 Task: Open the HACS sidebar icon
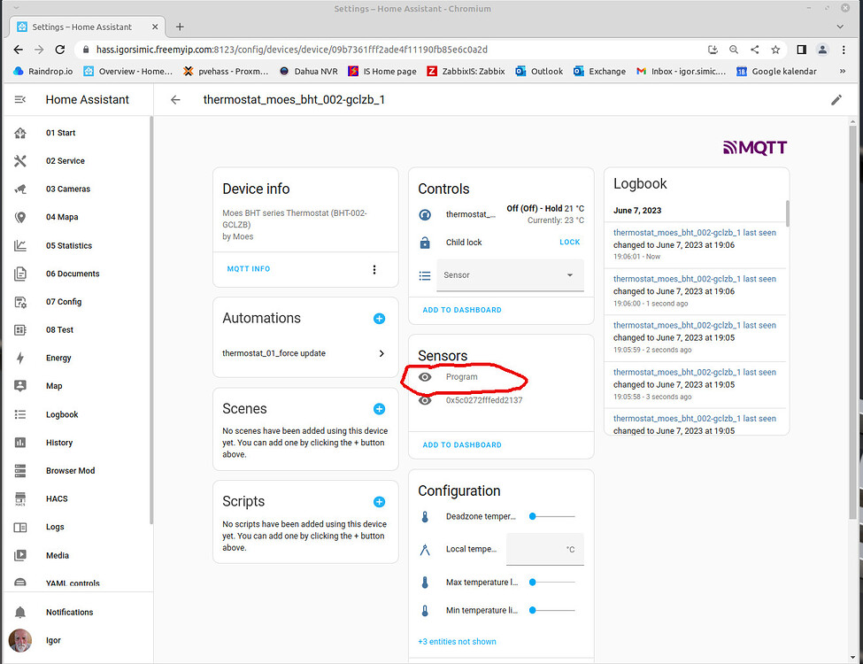[20, 498]
